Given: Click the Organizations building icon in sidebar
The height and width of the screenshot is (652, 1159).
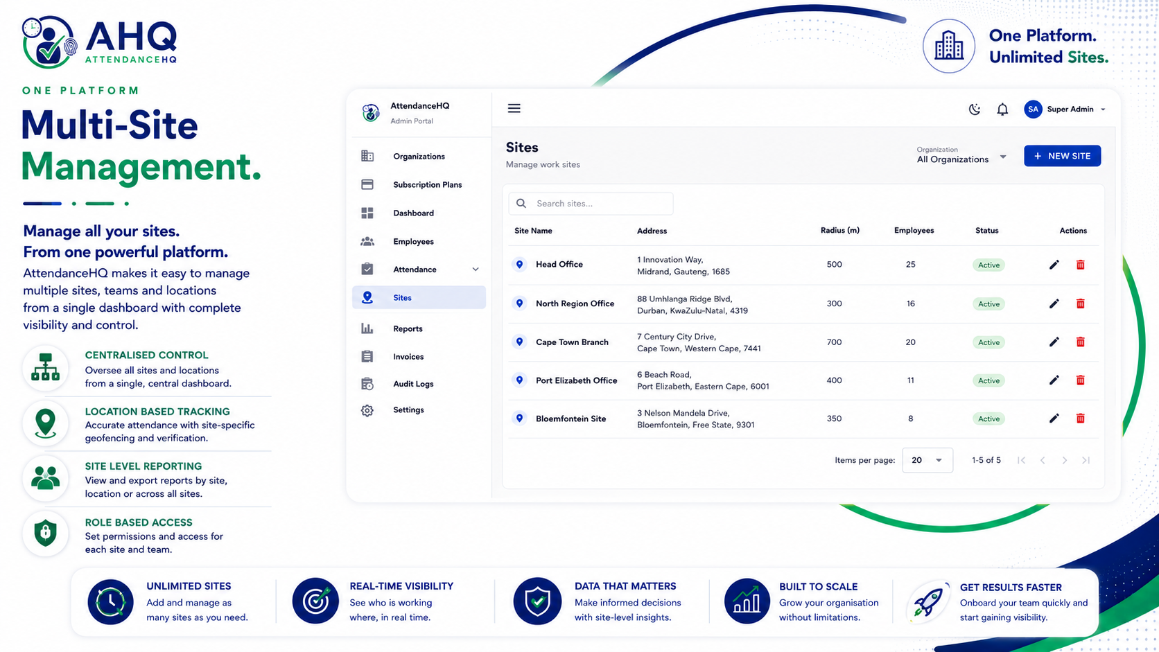Looking at the screenshot, I should tap(367, 157).
